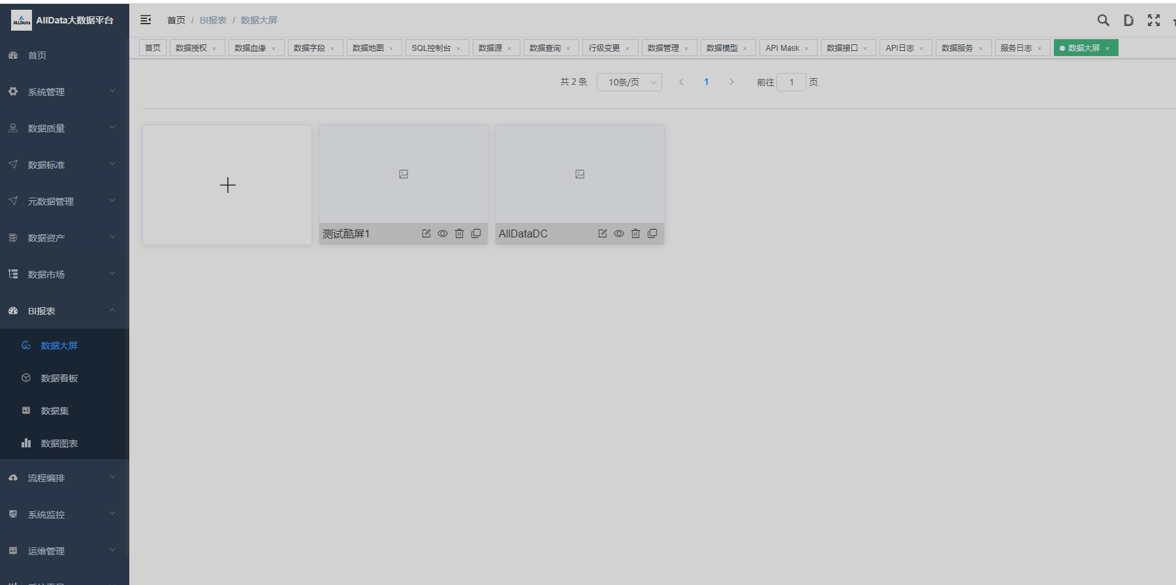1176x585 pixels.
Task: Close the 数据授权 tab
Action: 214,48
